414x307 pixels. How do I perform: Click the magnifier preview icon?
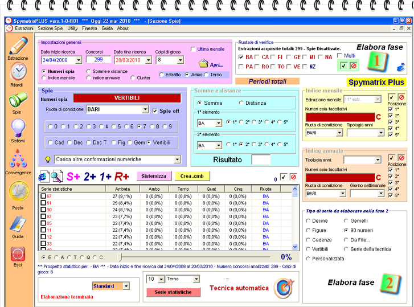coord(57,177)
